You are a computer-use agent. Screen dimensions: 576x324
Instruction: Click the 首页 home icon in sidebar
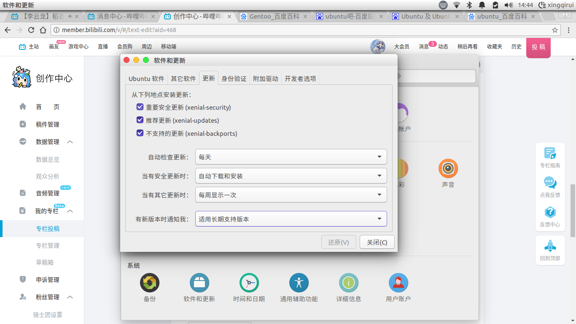point(23,107)
